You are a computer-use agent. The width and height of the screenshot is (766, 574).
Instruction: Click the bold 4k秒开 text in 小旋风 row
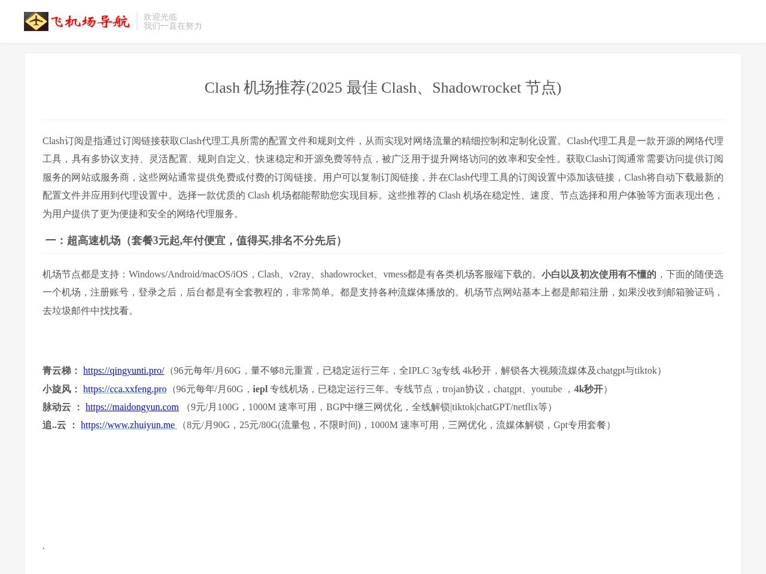point(588,389)
